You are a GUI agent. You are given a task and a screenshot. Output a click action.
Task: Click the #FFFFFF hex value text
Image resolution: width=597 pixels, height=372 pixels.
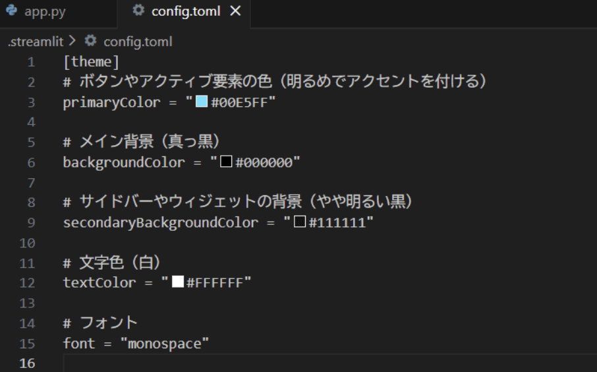click(x=215, y=283)
